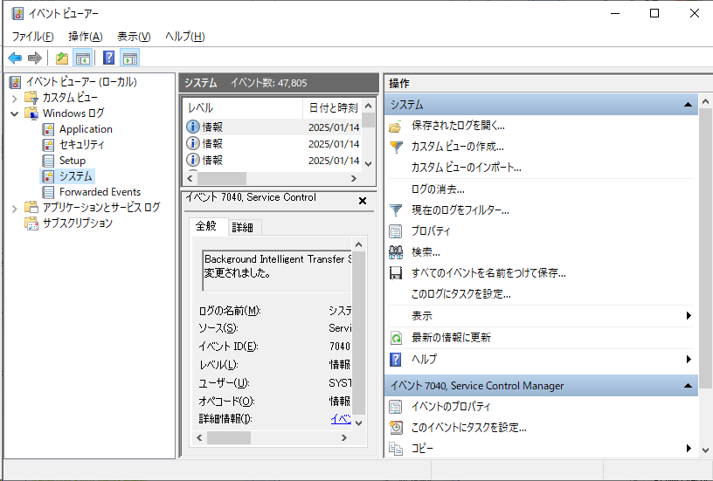This screenshot has height=481, width=713.
Task: Click the green refresh icon for 最新の情報に更新
Action: 396,338
